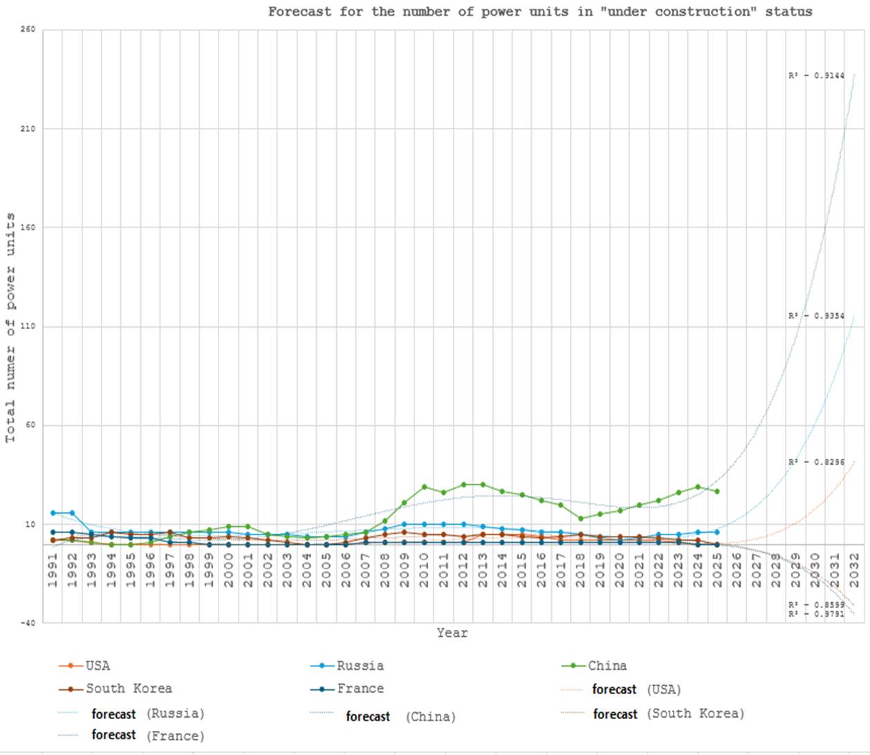
Task: Click the forecast (Russia) legend label
Action: pyautogui.click(x=147, y=714)
